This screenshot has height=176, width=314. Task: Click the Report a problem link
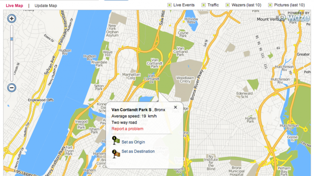pyautogui.click(x=127, y=129)
